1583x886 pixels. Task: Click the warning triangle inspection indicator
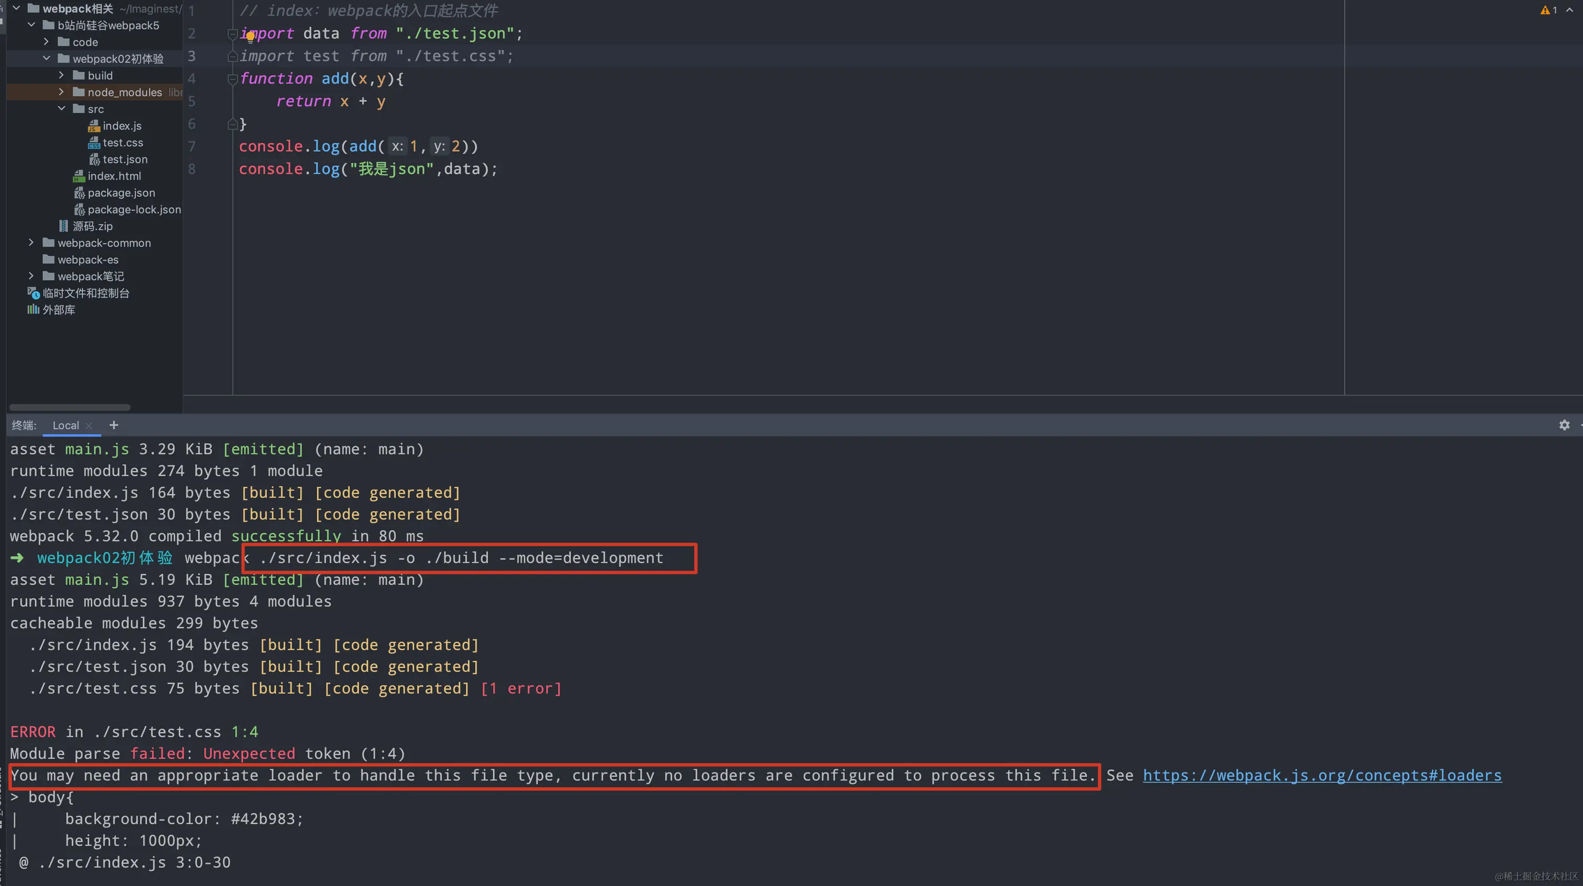point(1545,10)
